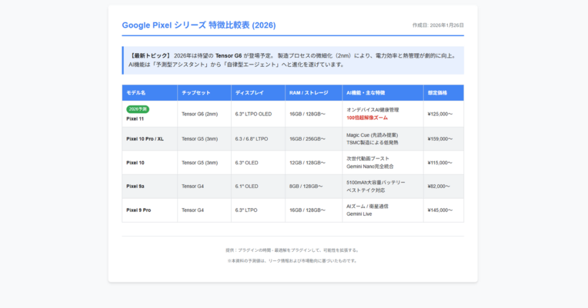Viewport: 588px width, 308px height.
Task: Click the AI機能・主な特徴 column header
Action: 366,92
